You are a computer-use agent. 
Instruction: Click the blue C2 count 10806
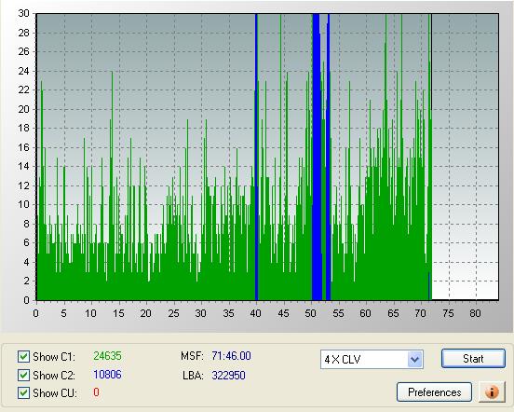coord(107,375)
